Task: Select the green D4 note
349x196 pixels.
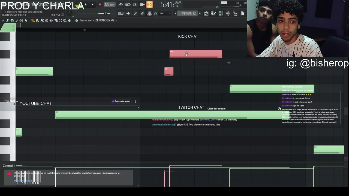Action: (x=272, y=89)
